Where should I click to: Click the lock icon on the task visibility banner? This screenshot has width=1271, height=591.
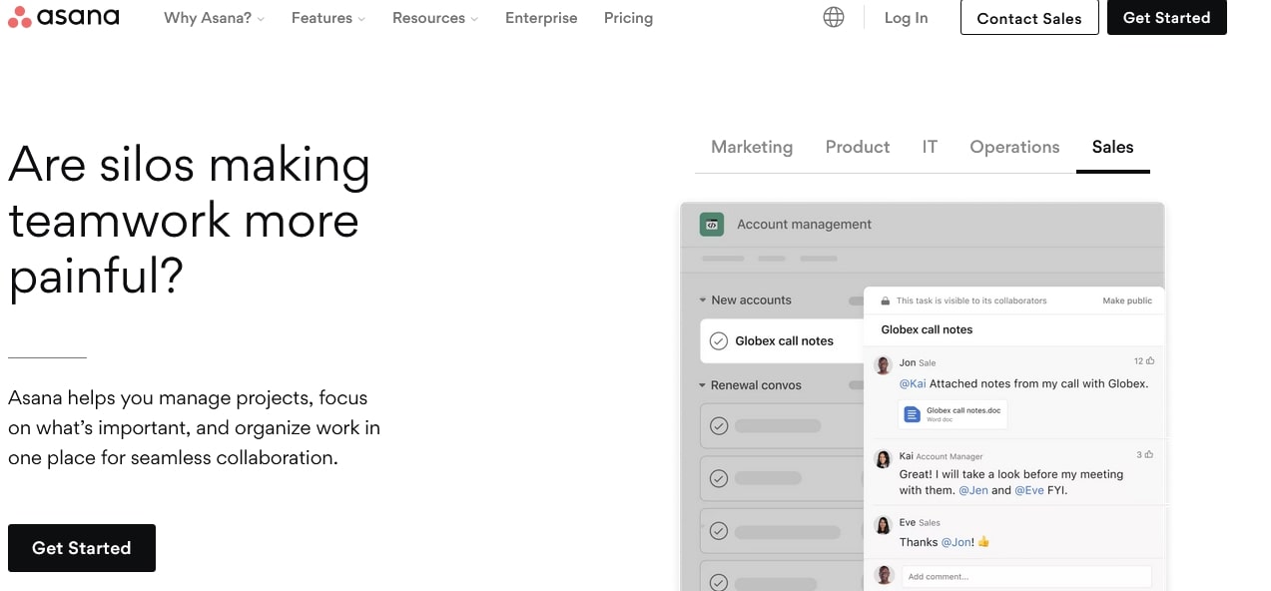(x=883, y=299)
